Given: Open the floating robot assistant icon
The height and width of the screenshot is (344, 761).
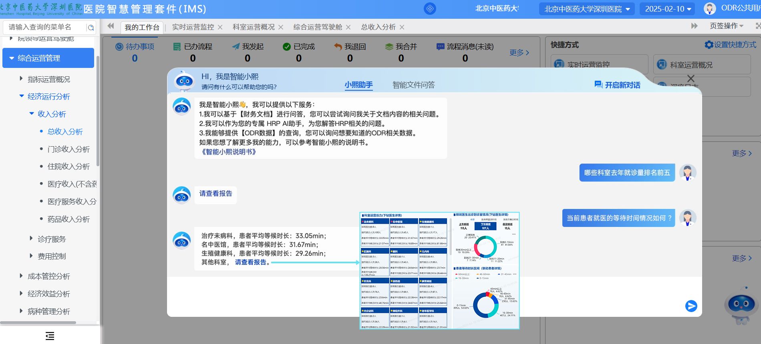Looking at the screenshot, I should [x=741, y=305].
